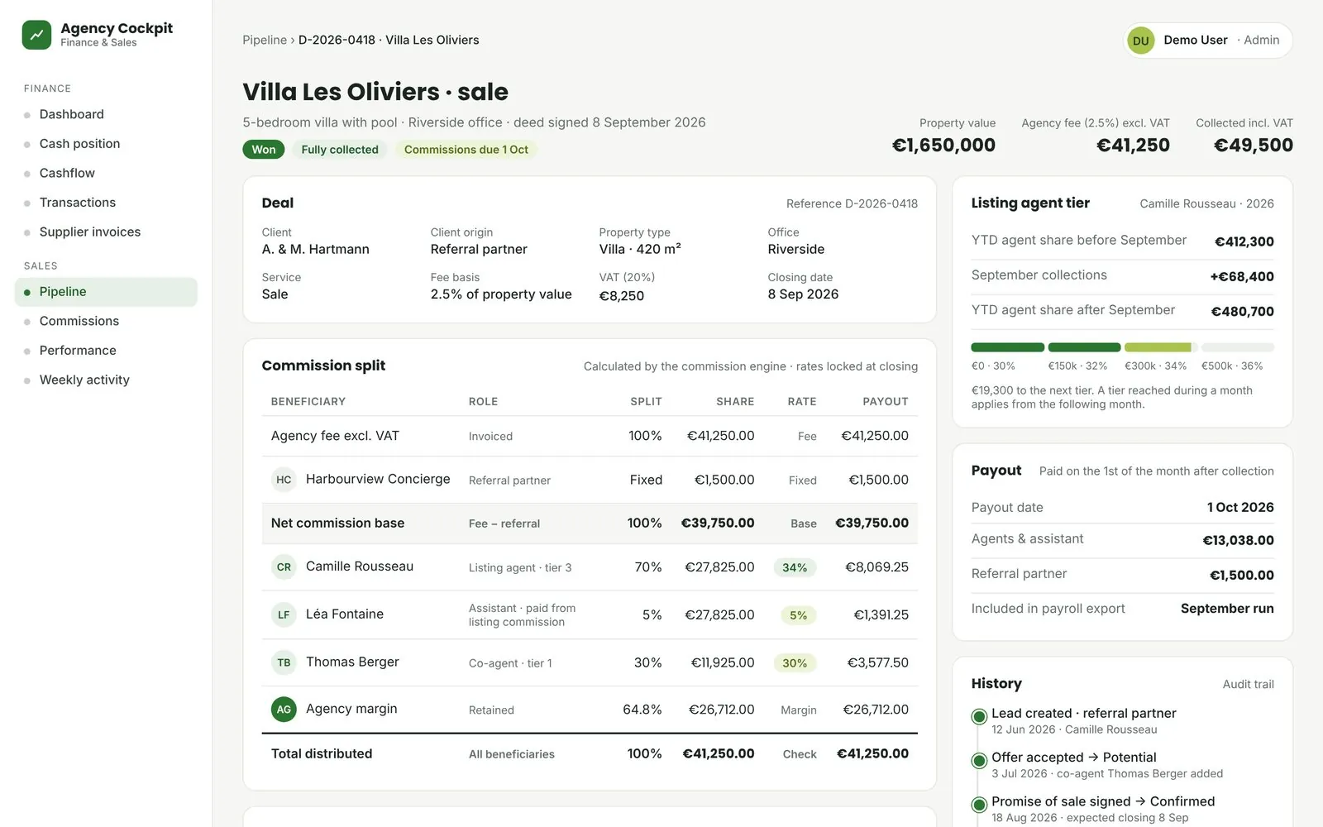Click the Won status badge
The image size is (1323, 827).
pos(264,150)
